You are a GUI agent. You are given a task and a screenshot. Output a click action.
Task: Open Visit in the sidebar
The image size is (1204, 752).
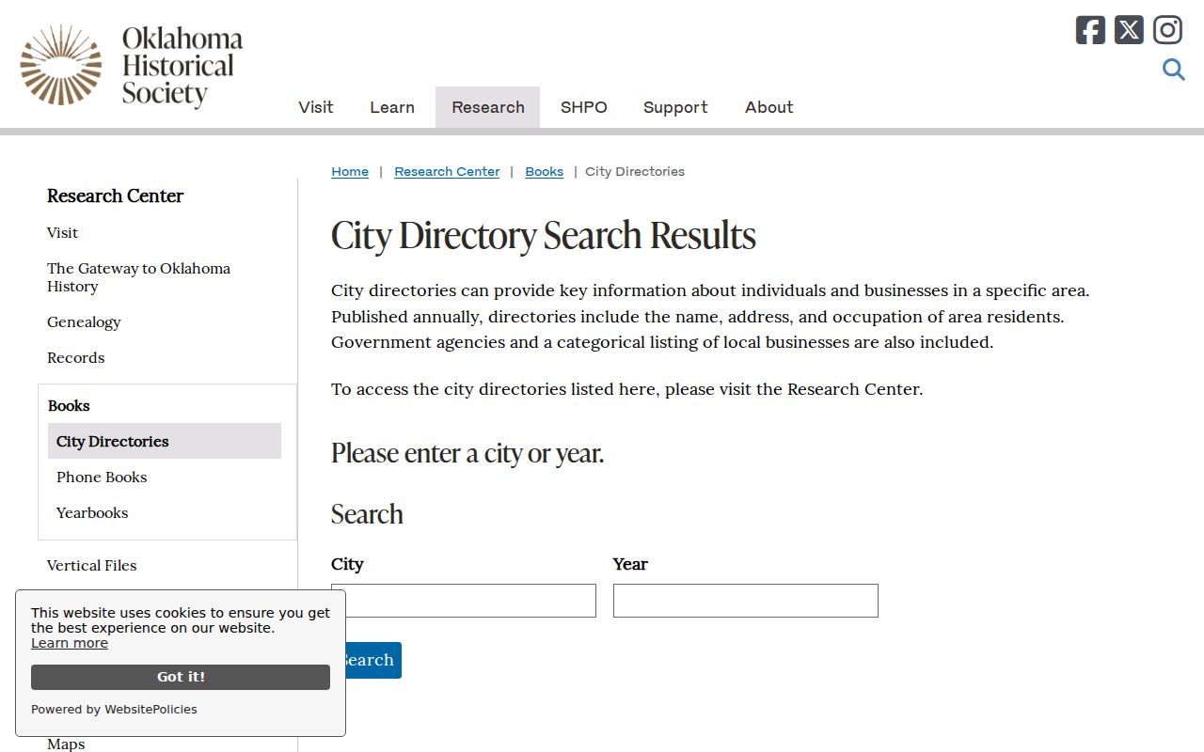pos(62,232)
